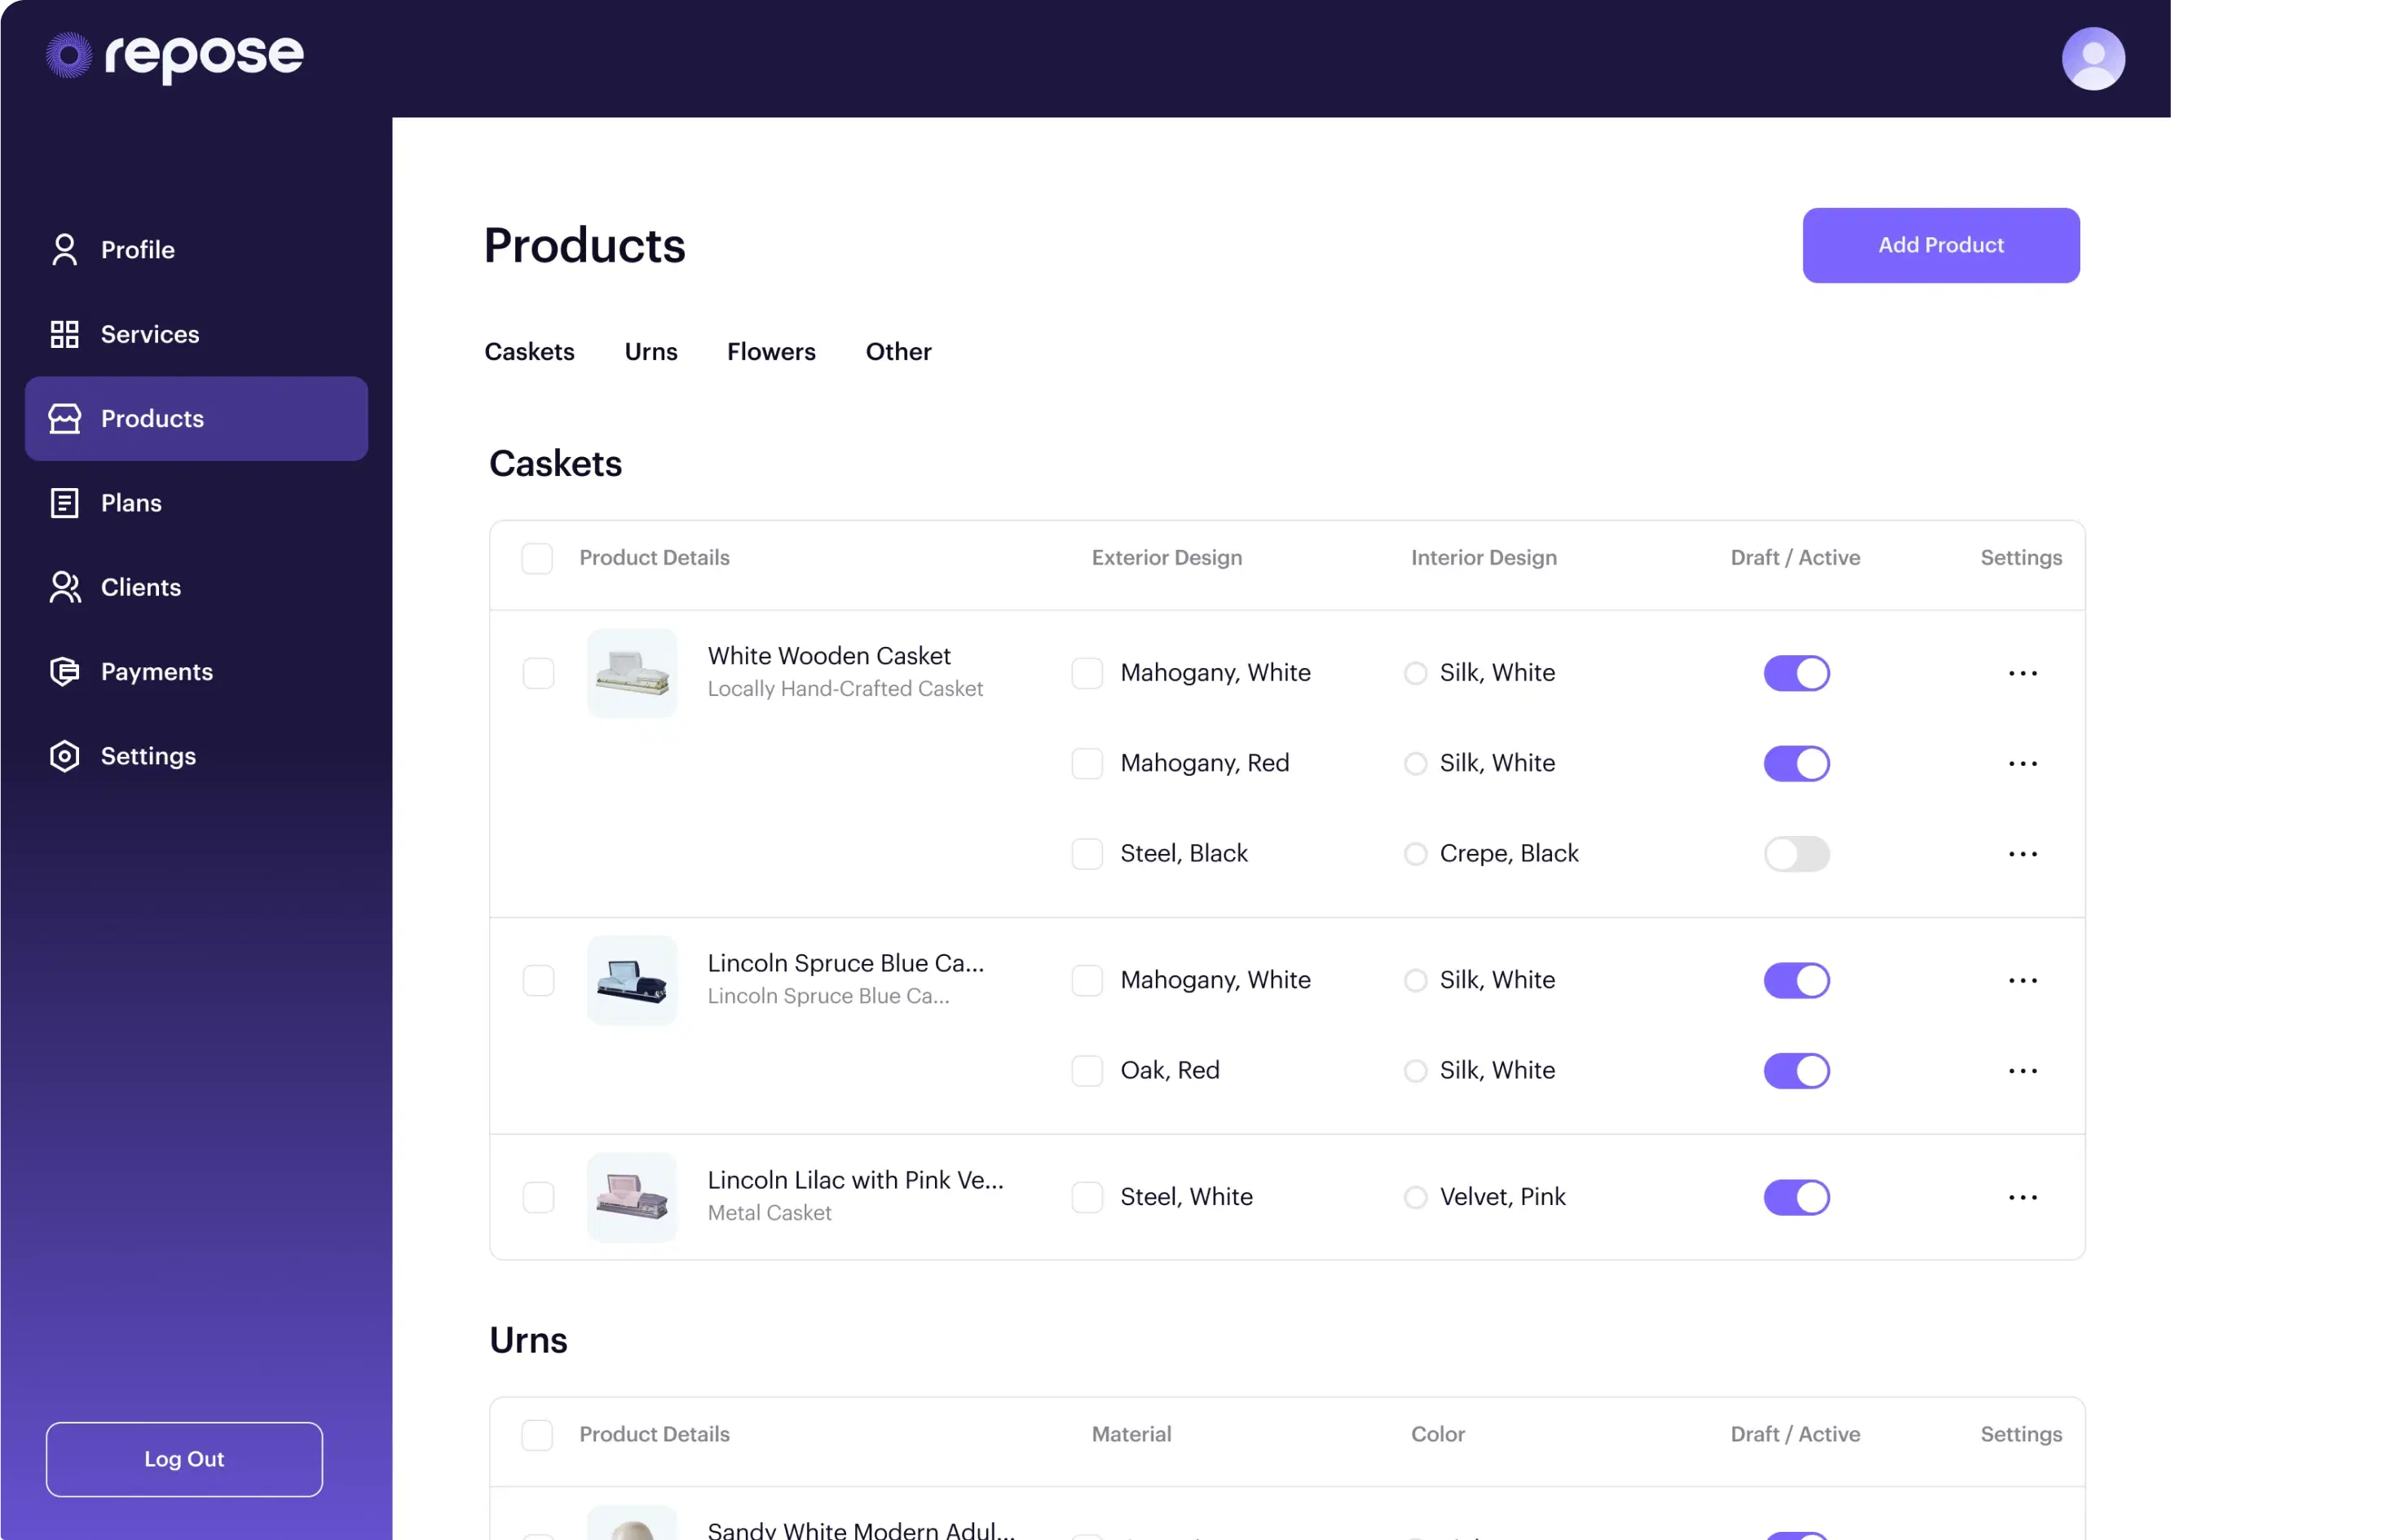The width and height of the screenshot is (2395, 1540).
Task: Enable Draft/Active for Lincoln Lilac casket
Action: (1798, 1196)
